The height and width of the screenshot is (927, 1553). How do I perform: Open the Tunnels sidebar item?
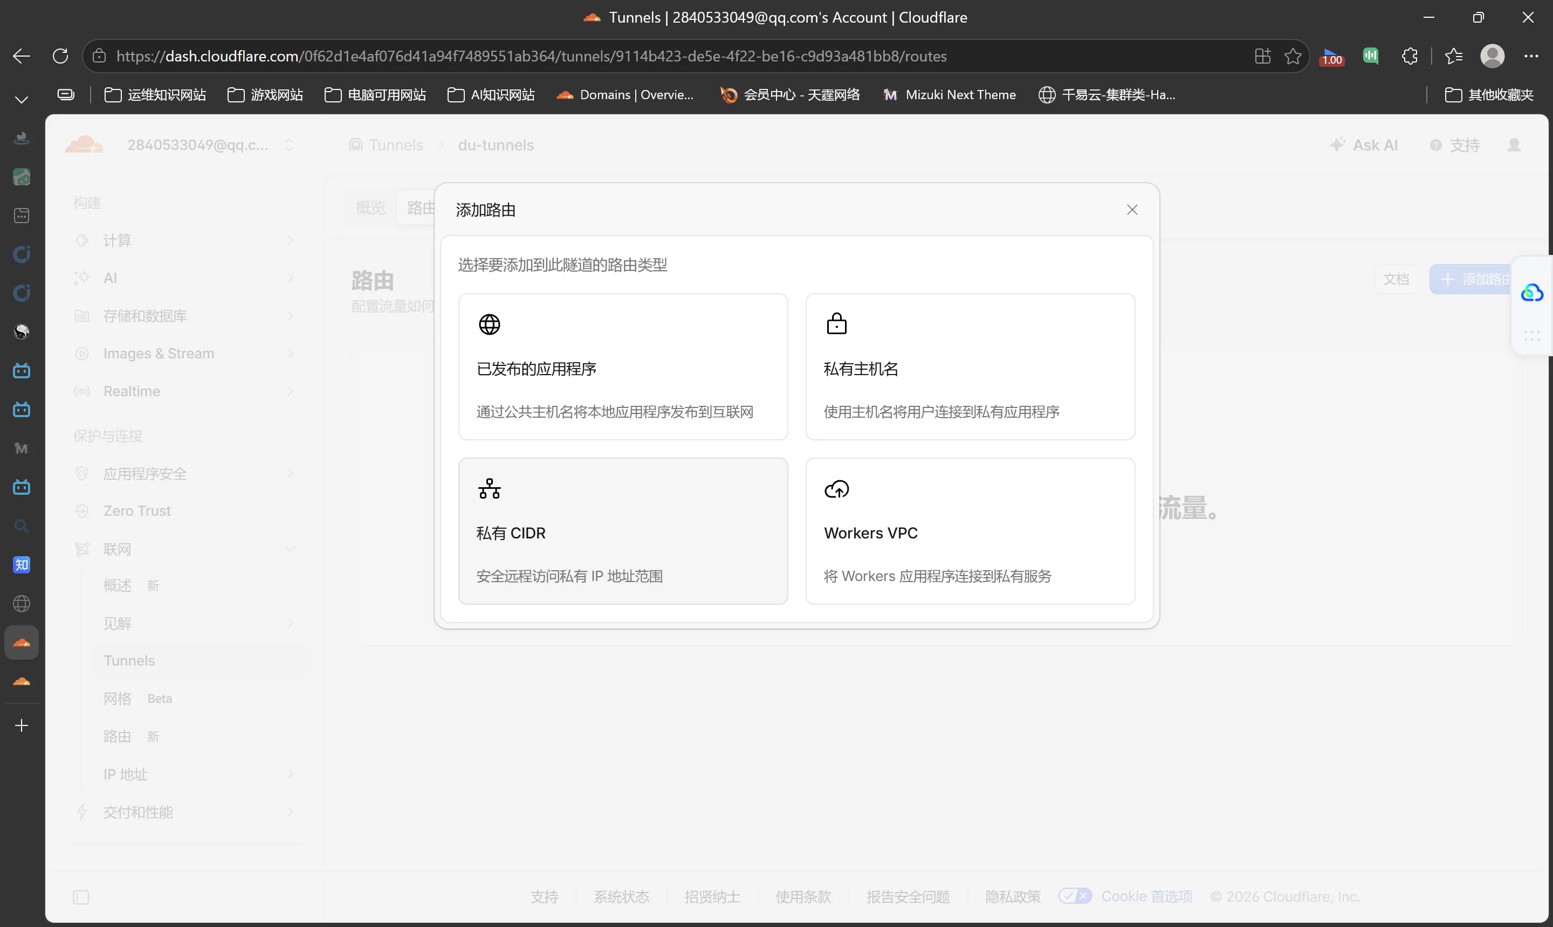coord(199,660)
